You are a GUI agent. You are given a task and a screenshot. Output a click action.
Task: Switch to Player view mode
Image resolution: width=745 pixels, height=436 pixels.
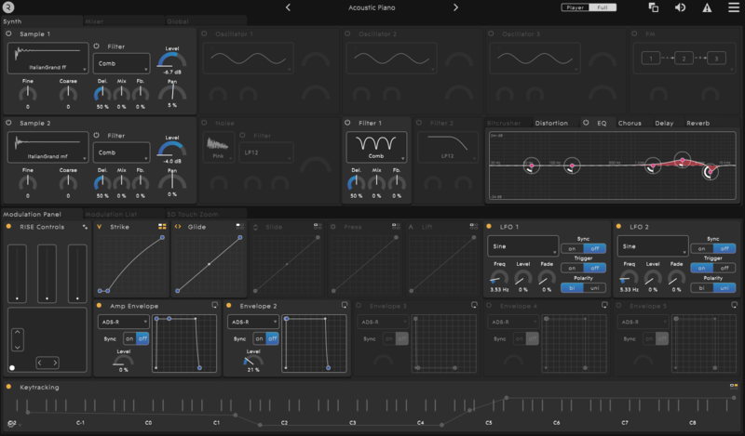(575, 7)
